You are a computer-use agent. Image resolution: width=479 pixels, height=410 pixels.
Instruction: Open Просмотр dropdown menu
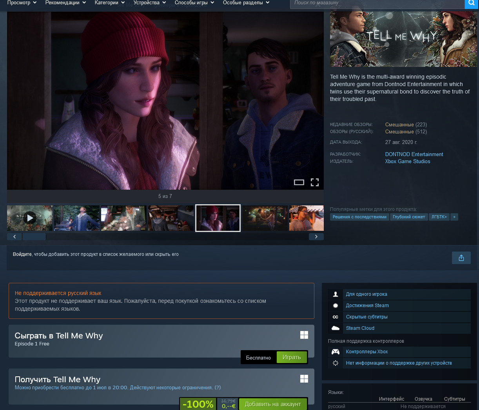tap(22, 3)
